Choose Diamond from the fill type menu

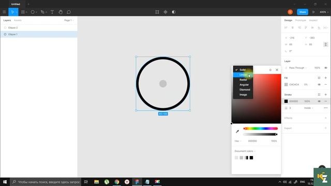click(x=243, y=89)
